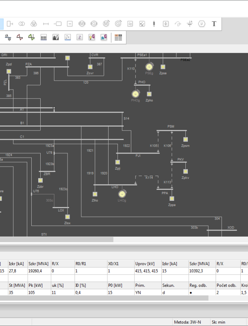Select the external grid feeder element tool

click(10, 24)
